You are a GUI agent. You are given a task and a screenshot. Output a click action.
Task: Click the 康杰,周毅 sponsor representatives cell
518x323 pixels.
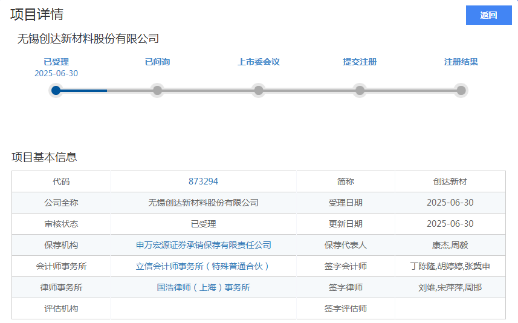[450, 245]
